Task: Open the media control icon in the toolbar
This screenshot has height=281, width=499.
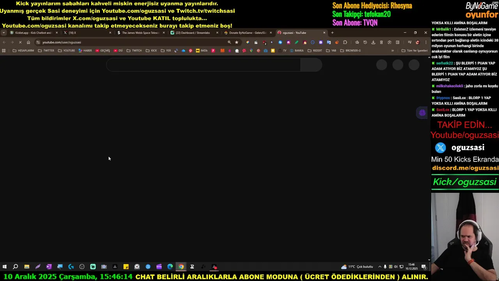Action: tap(409, 42)
